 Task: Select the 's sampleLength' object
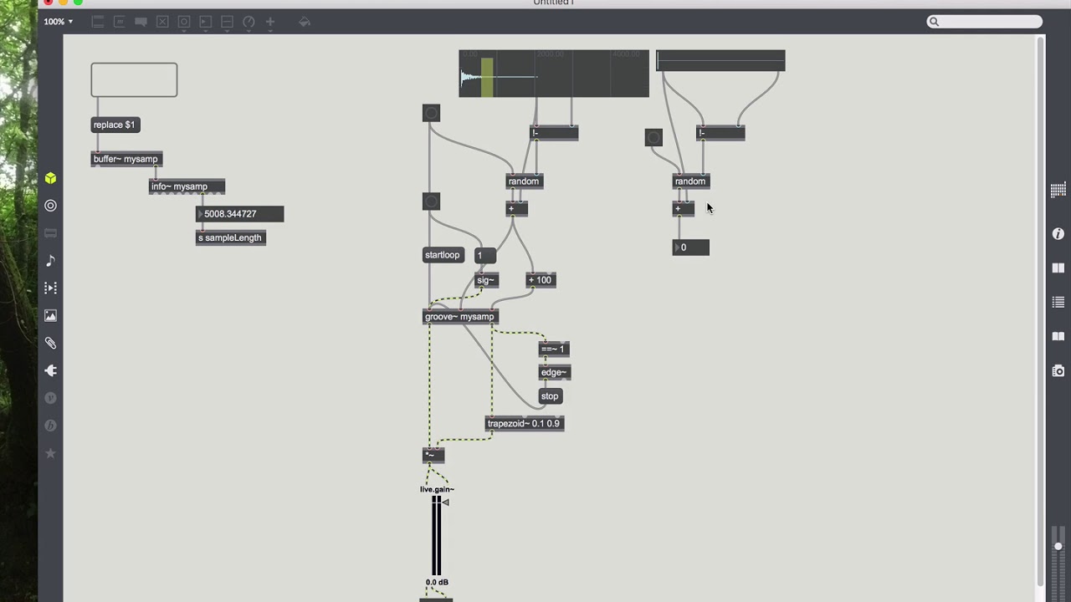230,238
